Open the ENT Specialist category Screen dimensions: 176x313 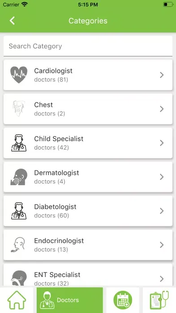(x=88, y=275)
